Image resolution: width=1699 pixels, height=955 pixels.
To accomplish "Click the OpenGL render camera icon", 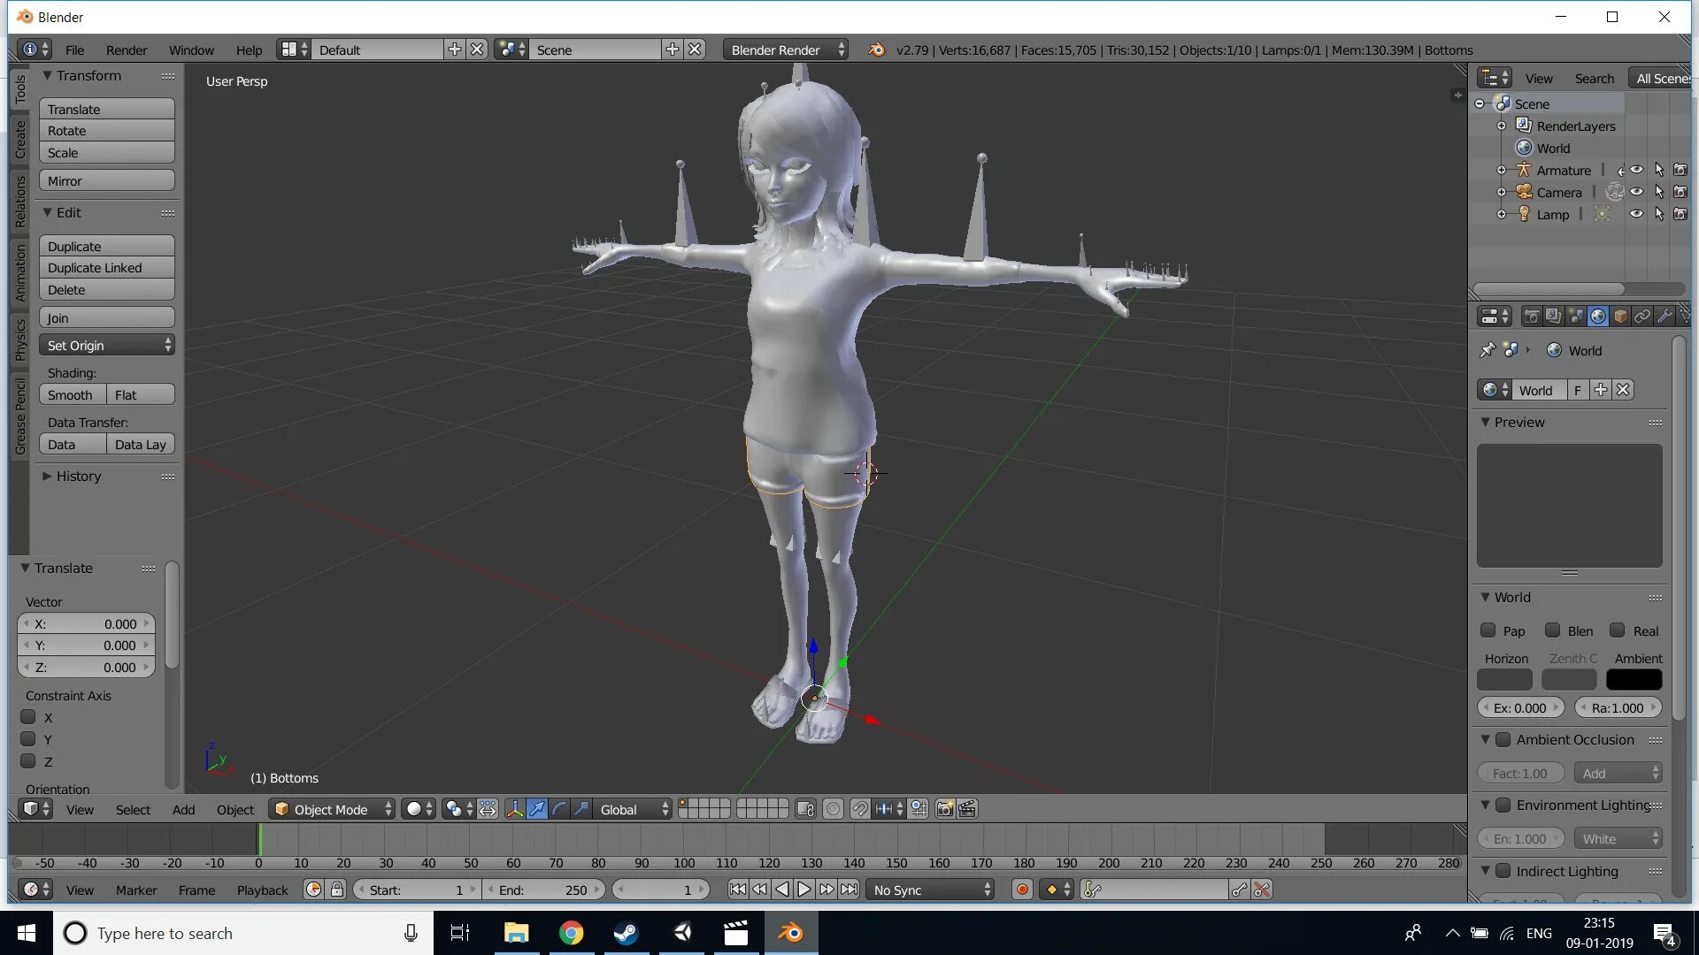I will tap(945, 809).
